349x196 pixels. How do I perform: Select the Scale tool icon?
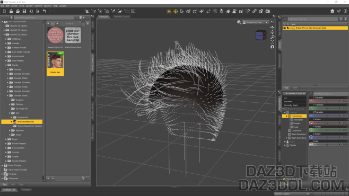pos(208,11)
